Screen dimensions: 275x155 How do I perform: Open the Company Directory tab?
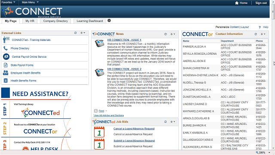pos(55,21)
